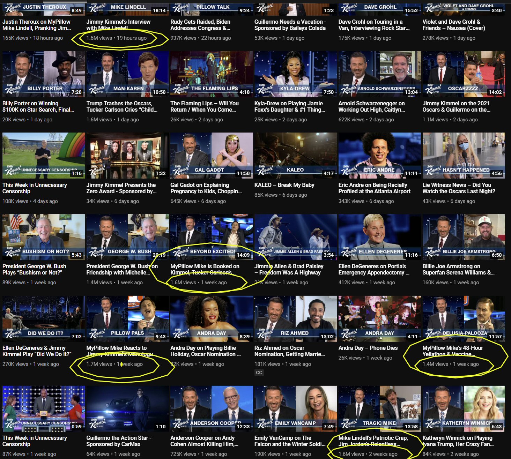
Task: Open title 'Justin Theroux on MyPillow Mike Lindell'
Action: [37, 25]
